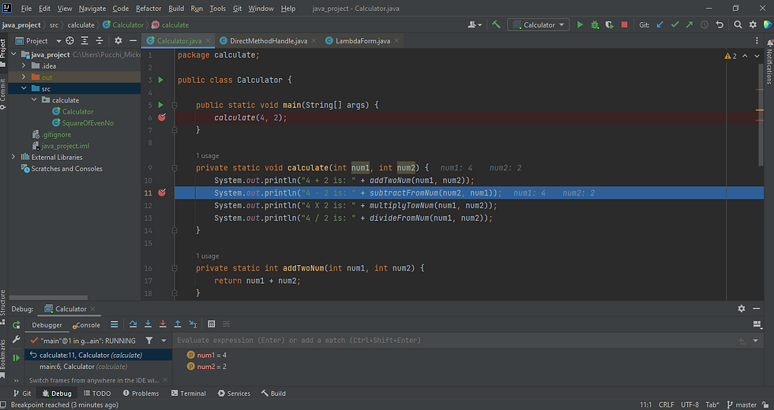Resume program with green resume icon
774x410 pixels.
click(17, 358)
